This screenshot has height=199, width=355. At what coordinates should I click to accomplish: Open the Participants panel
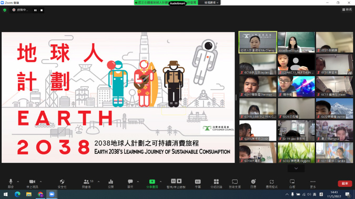point(86,183)
